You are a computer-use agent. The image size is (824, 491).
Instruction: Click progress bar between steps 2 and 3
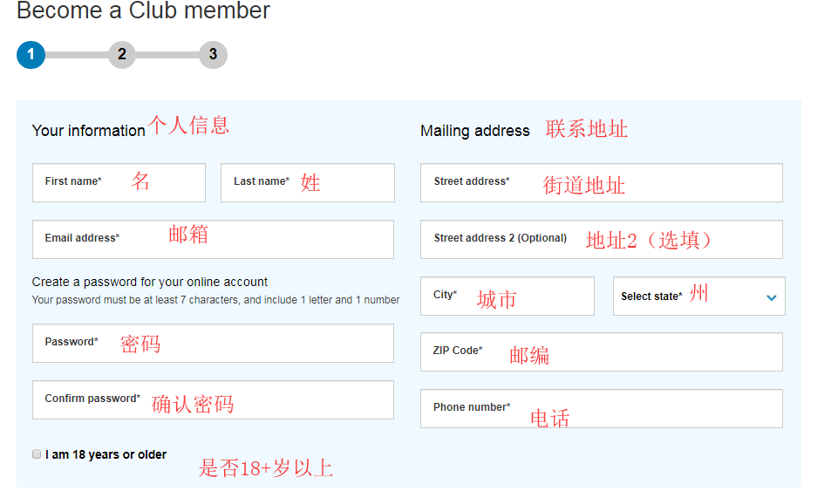click(167, 55)
